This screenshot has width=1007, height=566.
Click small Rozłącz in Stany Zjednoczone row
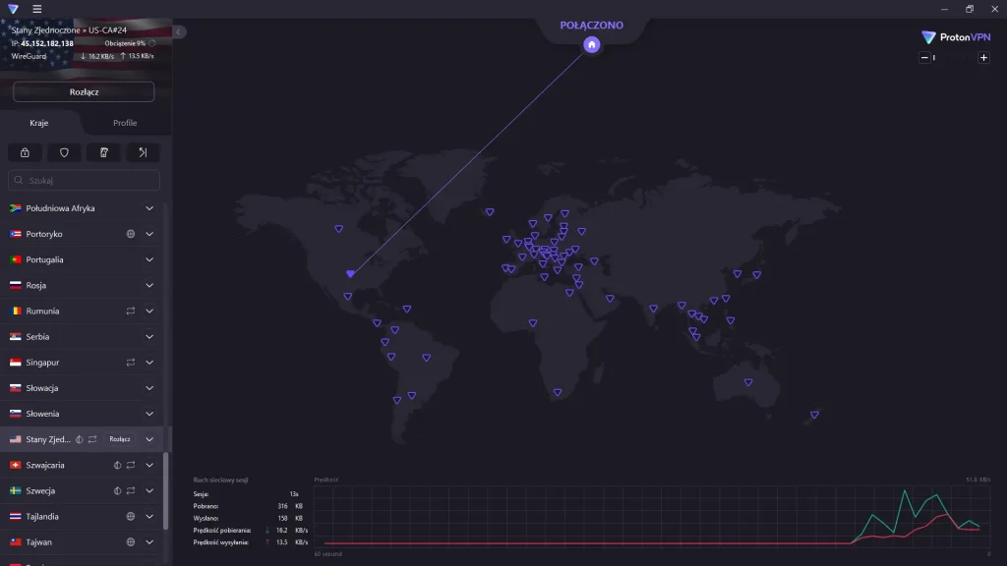pos(120,439)
